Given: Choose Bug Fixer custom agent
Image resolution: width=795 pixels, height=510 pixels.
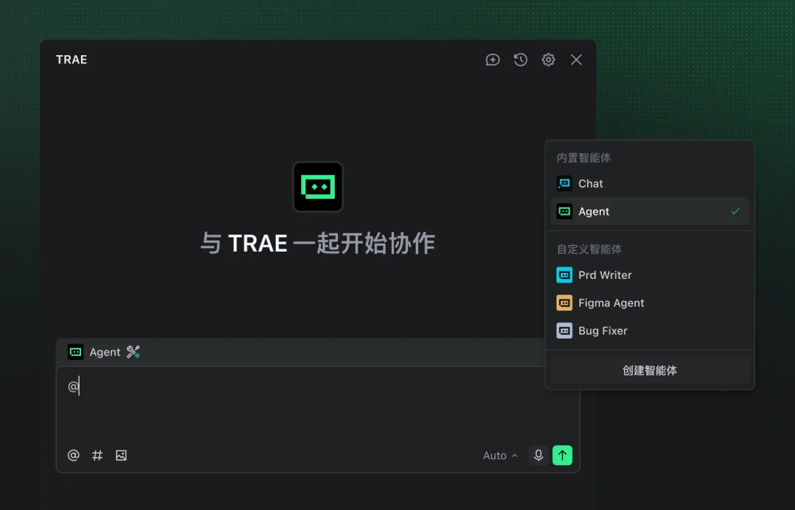Looking at the screenshot, I should [649, 330].
